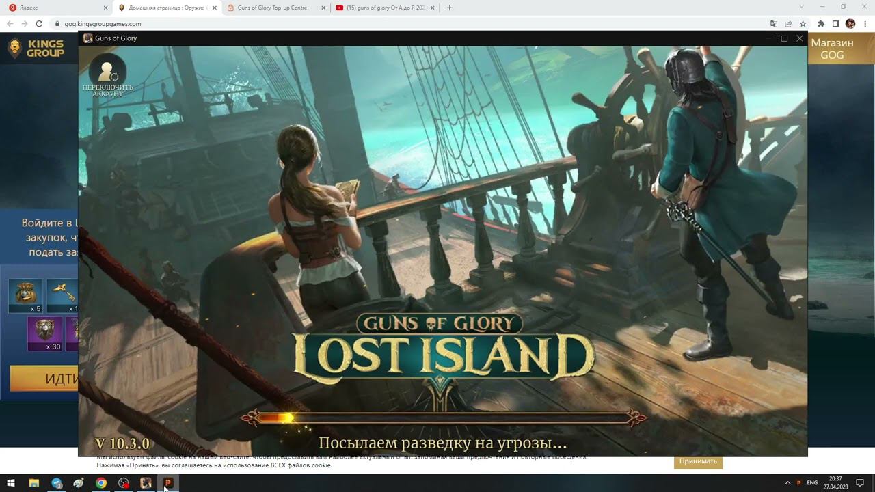Screen dimensions: 875x492
Task: Open the Chrome profile avatar
Action: pos(850,23)
